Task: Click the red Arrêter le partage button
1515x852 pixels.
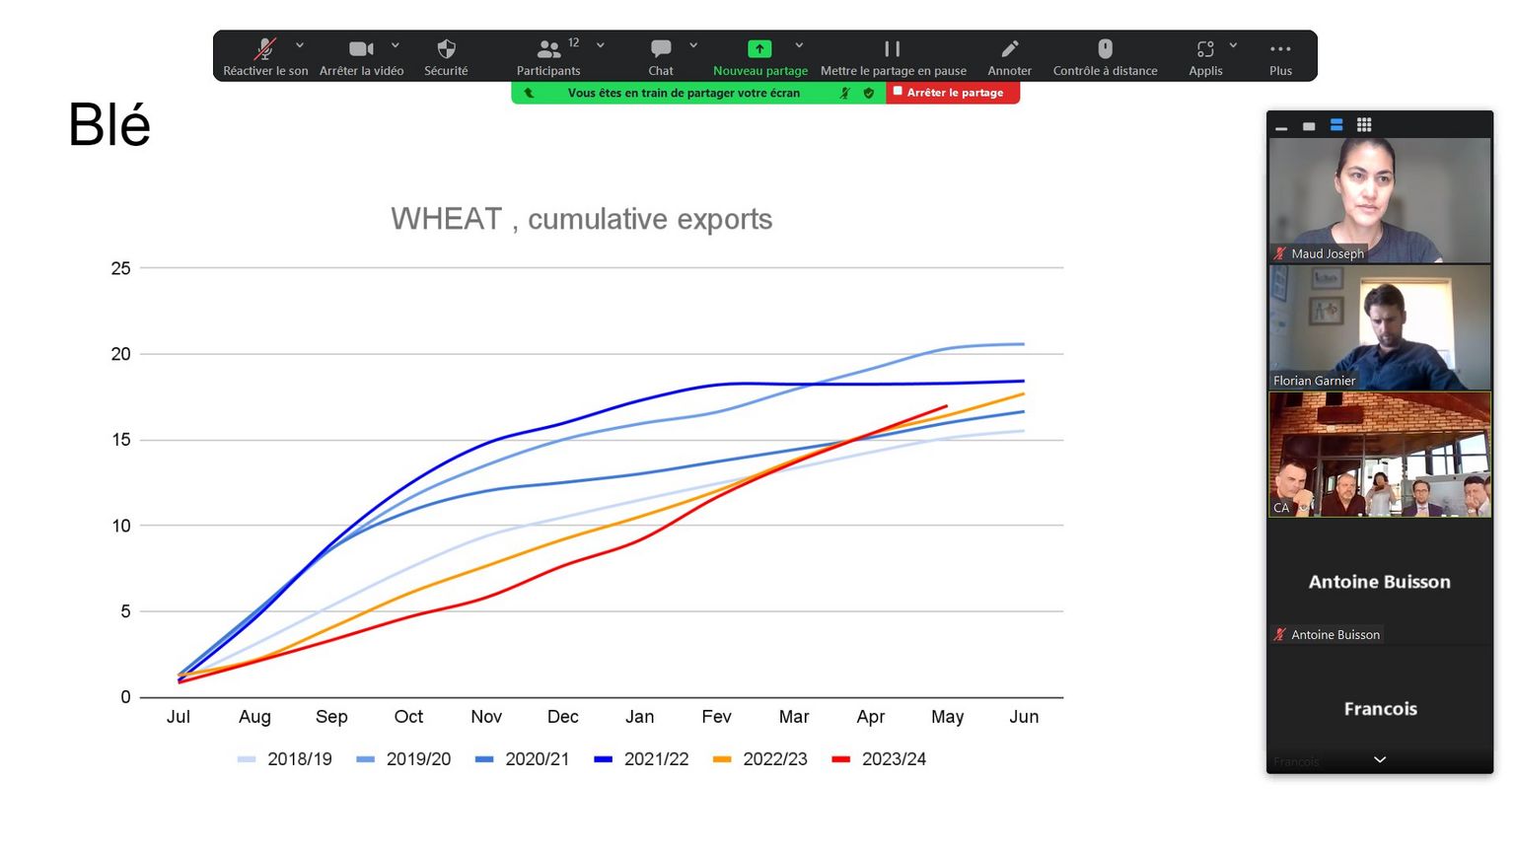Action: click(x=953, y=93)
